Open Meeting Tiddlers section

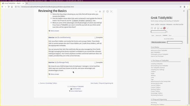[156, 89]
